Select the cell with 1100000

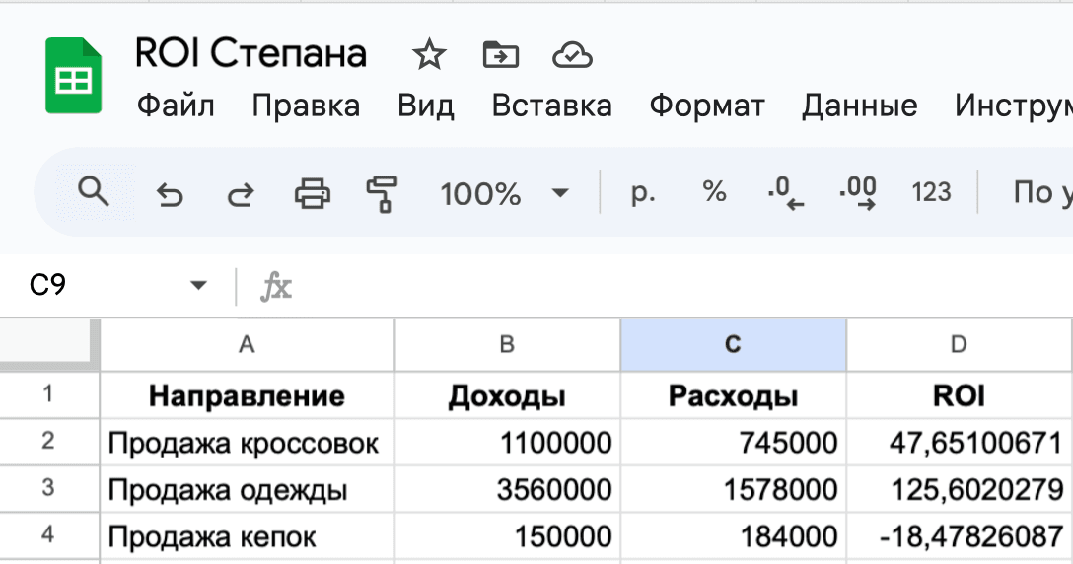[x=507, y=442]
